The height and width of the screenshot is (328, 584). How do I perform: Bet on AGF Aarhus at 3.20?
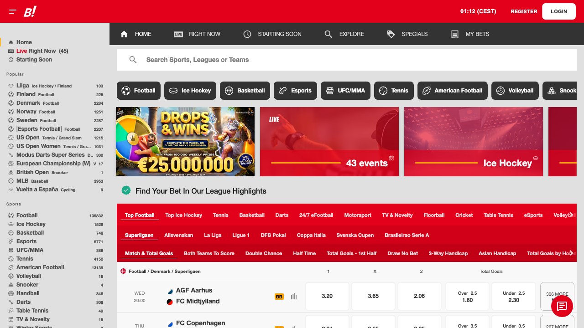point(327,296)
